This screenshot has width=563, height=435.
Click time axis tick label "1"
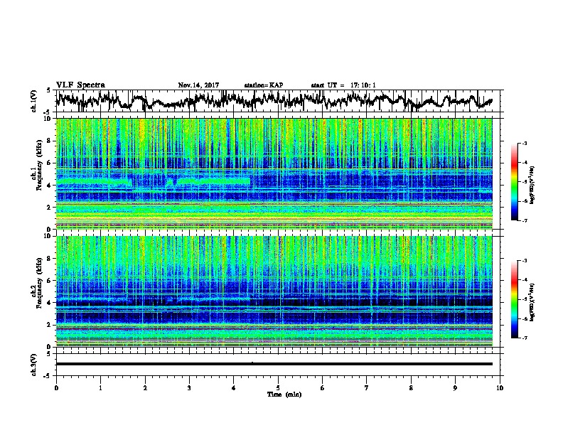[x=101, y=388]
